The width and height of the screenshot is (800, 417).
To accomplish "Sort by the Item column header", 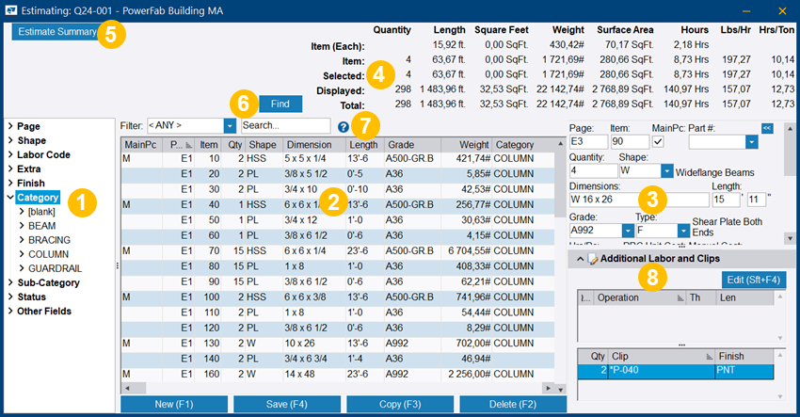I will tap(209, 145).
